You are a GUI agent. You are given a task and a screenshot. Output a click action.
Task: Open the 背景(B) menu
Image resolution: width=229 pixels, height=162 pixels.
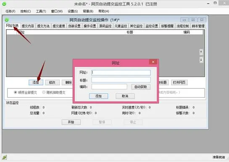88,11
